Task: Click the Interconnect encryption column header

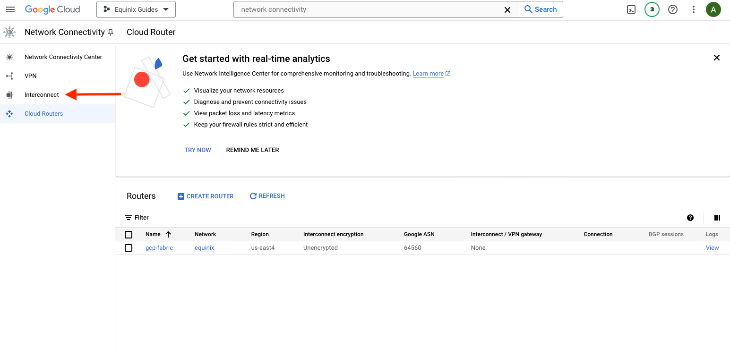Action: click(x=334, y=234)
